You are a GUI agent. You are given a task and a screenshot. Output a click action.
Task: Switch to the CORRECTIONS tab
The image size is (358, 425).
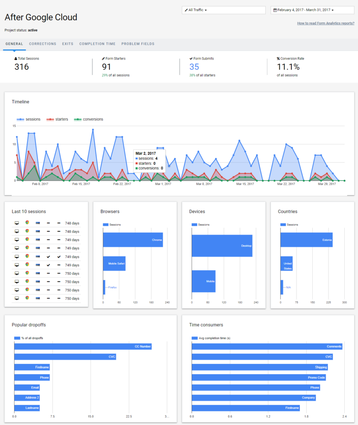[x=42, y=44]
